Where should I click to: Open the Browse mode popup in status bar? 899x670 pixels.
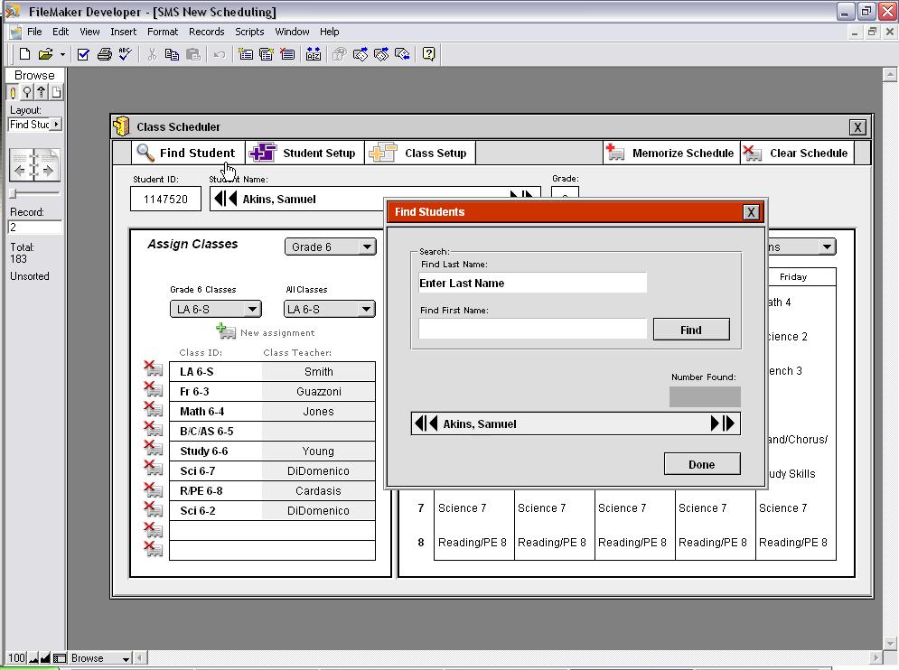coord(99,658)
